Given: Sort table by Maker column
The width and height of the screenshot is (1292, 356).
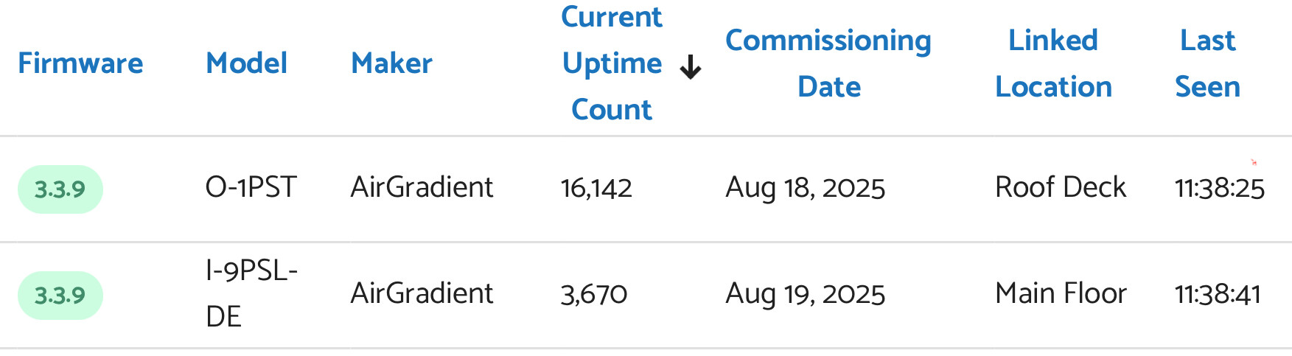Looking at the screenshot, I should coord(391,63).
